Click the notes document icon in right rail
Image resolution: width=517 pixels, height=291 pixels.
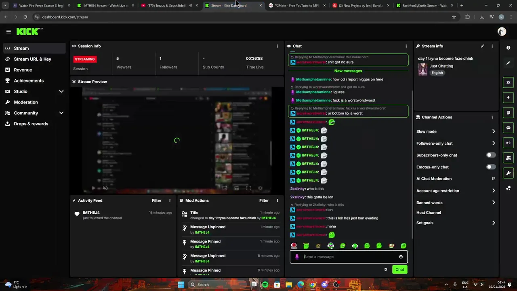[508, 113]
